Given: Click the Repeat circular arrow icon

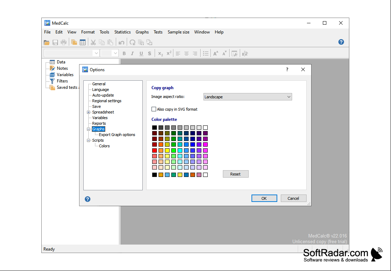Looking at the screenshot, I should click(132, 43).
